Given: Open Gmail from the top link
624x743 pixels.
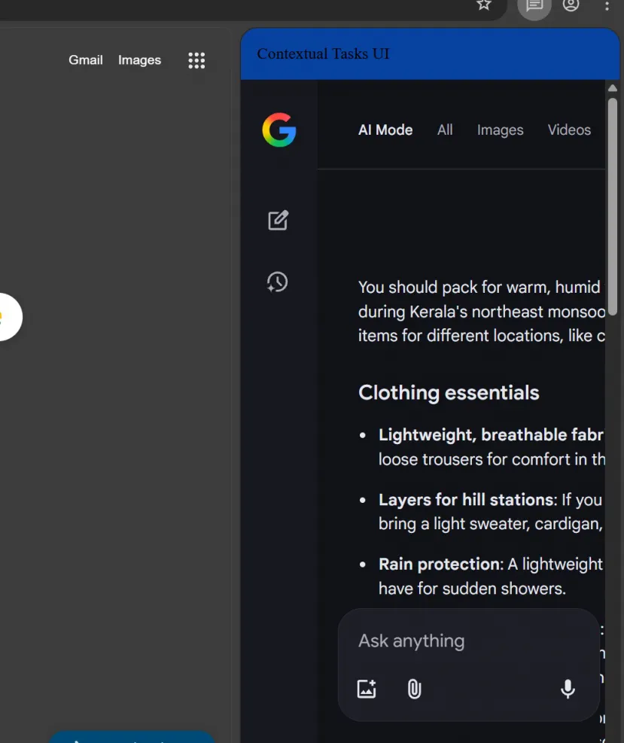Looking at the screenshot, I should tap(85, 60).
